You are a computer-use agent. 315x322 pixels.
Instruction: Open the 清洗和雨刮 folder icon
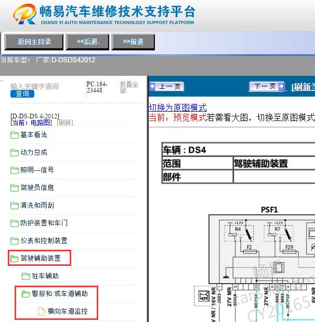(x=15, y=205)
